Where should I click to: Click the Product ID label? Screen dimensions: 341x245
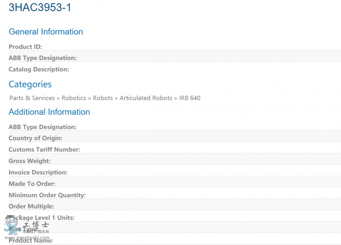25,47
